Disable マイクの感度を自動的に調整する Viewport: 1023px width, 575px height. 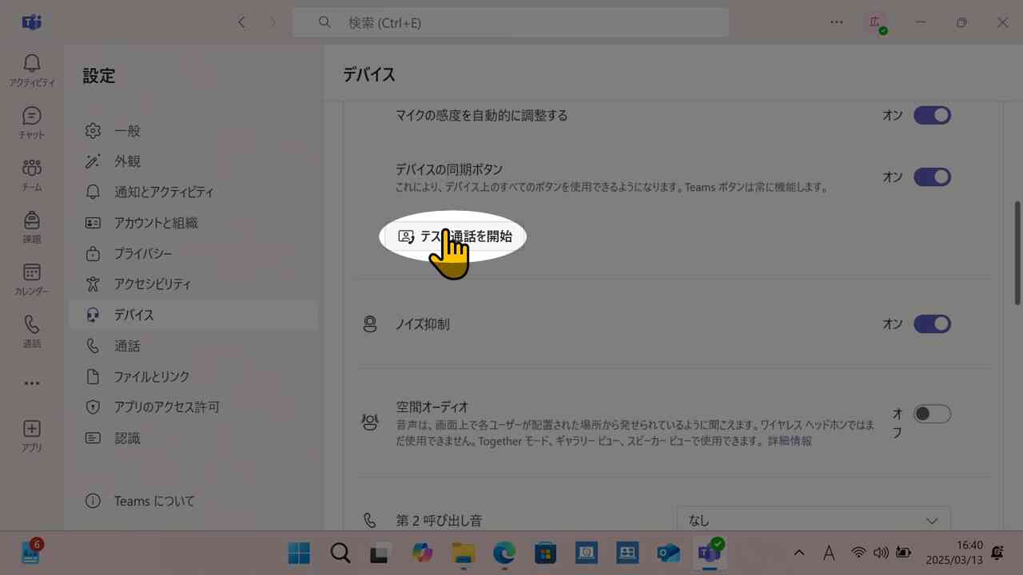pyautogui.click(x=932, y=115)
